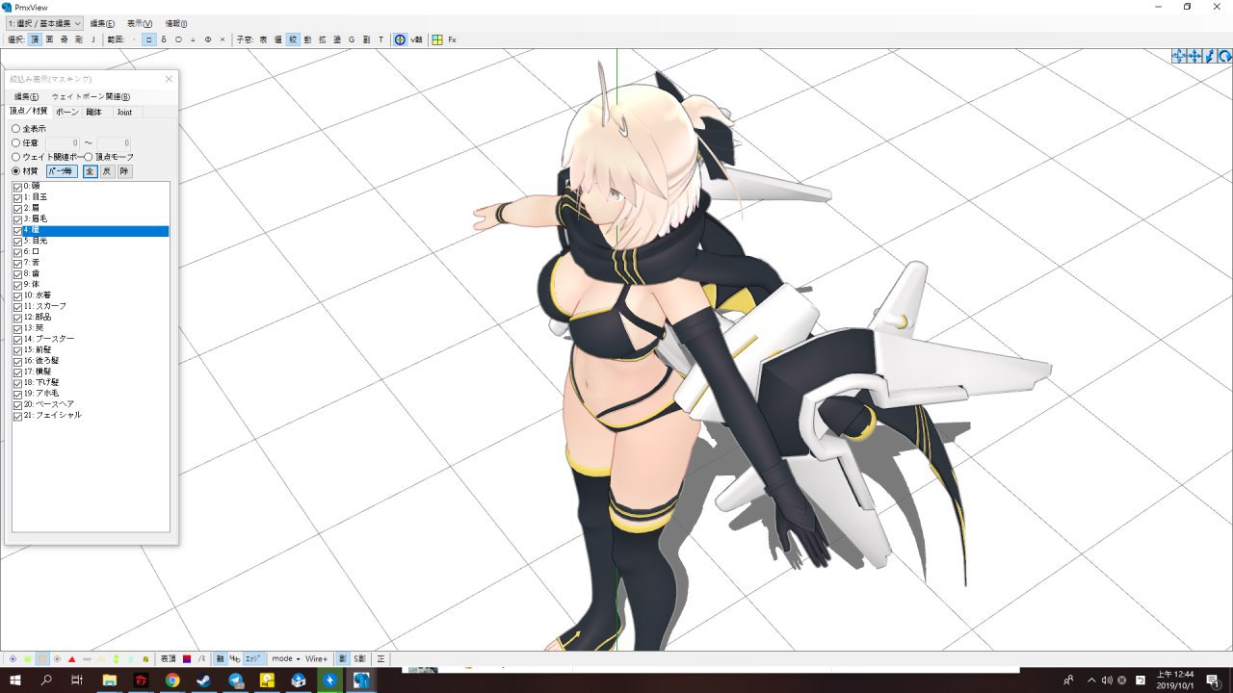Select circle range selection shape
Screen dimensions: 1233x693
pyautogui.click(x=178, y=39)
